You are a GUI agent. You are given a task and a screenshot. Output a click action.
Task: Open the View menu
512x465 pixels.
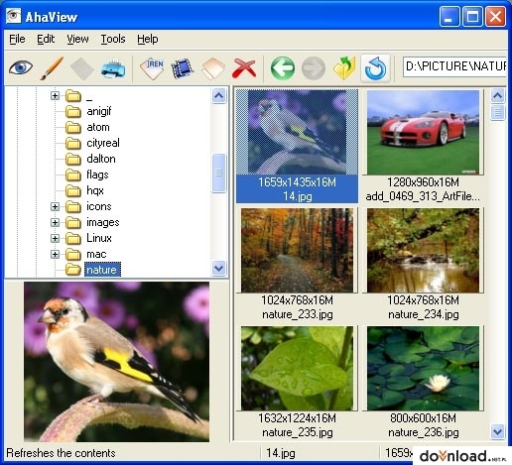[77, 39]
